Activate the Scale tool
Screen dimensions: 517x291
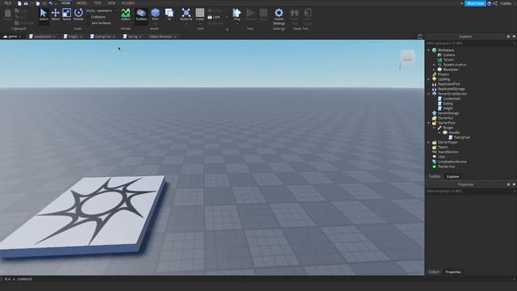[x=66, y=15]
